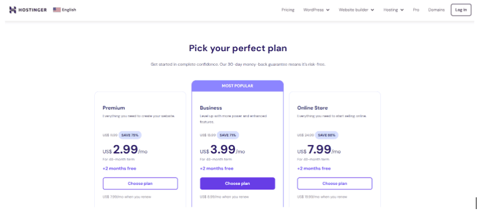The image size is (481, 222).
Task: Click the Online Store +2 months free text
Action: click(314, 169)
